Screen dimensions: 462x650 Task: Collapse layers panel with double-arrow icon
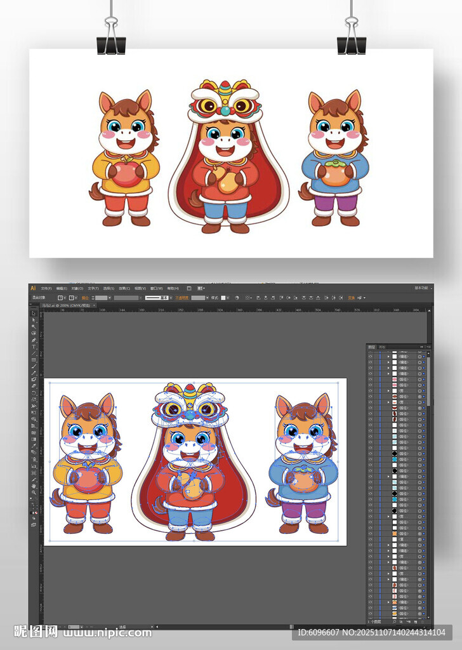click(x=422, y=347)
